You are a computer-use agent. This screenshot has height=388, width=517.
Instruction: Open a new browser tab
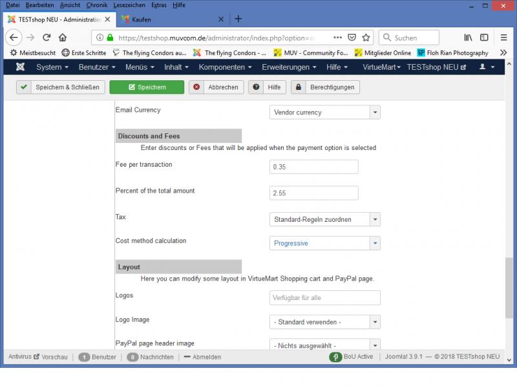tap(238, 19)
